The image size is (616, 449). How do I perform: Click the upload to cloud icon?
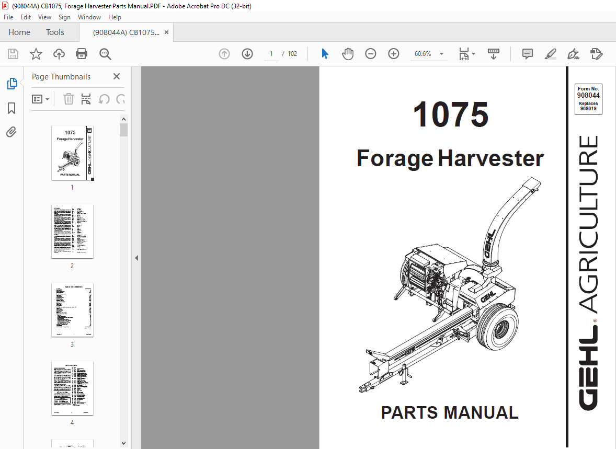(x=59, y=54)
